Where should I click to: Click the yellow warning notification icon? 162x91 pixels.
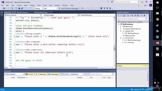tap(138, 5)
